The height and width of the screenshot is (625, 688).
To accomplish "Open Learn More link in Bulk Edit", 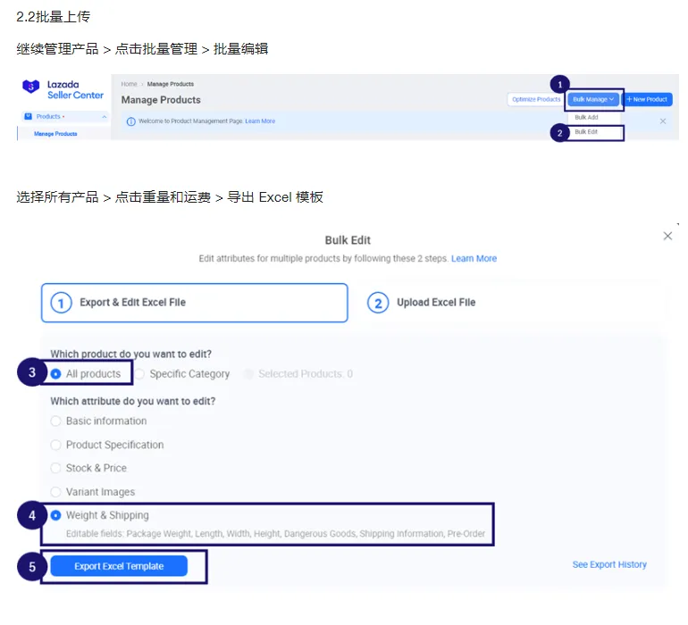I will tap(474, 258).
